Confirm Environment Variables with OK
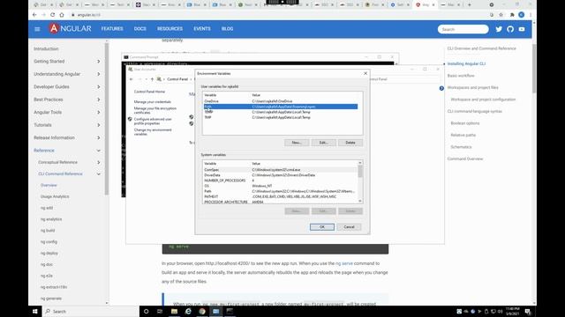565x317 pixels. (321, 227)
